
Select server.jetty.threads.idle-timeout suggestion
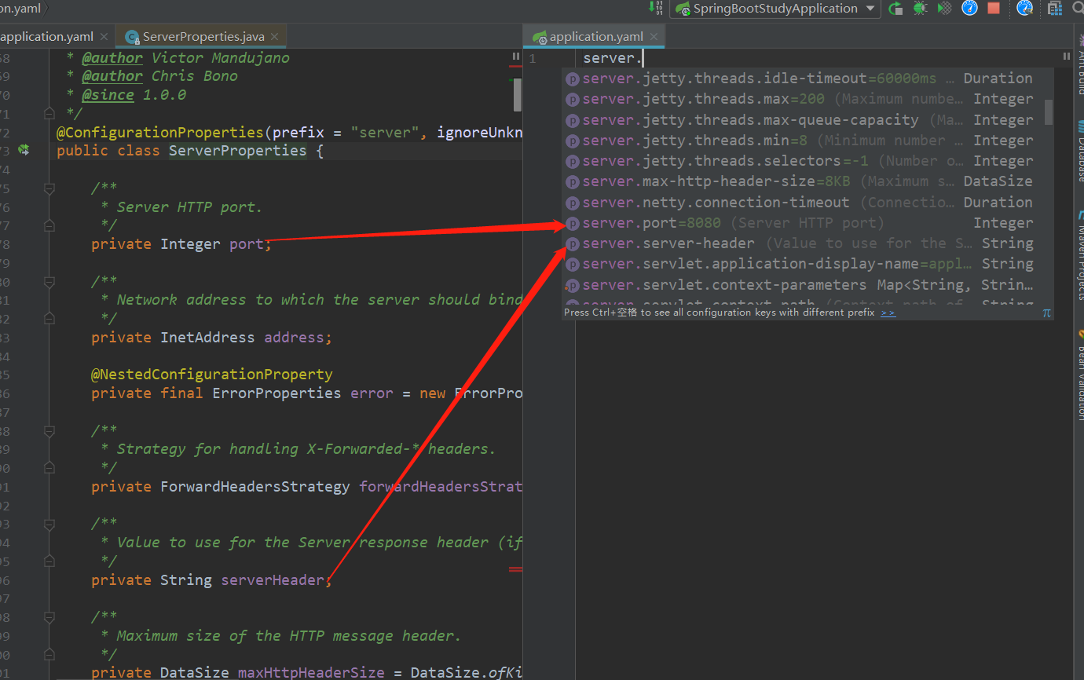click(x=803, y=79)
